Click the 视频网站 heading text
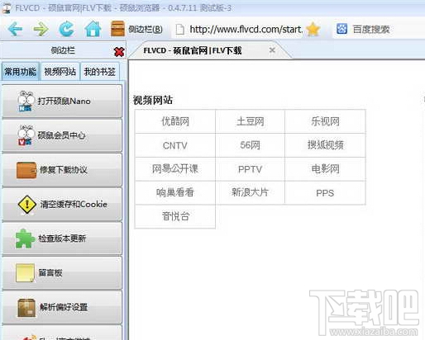The image size is (425, 340). coord(153,100)
